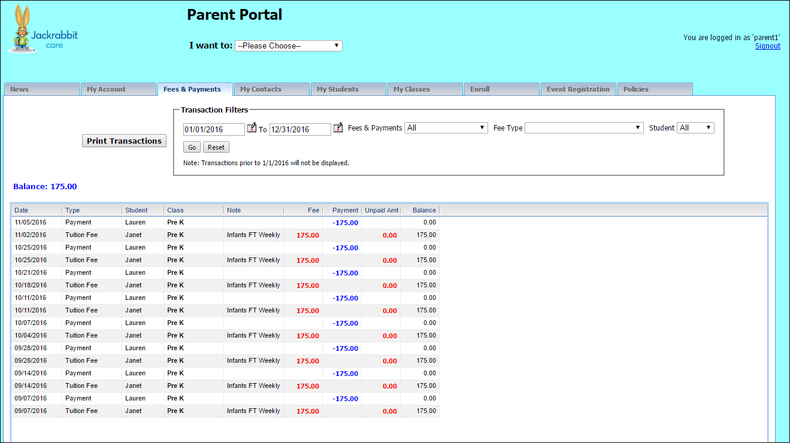Open the Enroll tab
This screenshot has width=790, height=443.
pyautogui.click(x=501, y=89)
